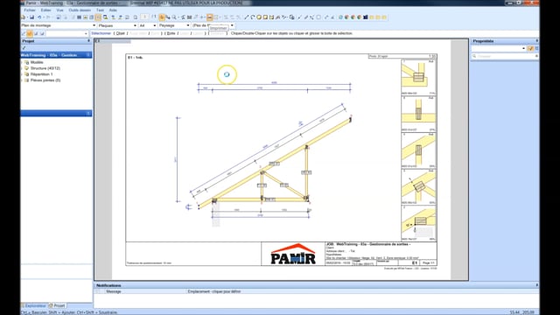This screenshot has width=560, height=315.
Task: Click the Propriétés search input field
Action: tap(505, 56)
